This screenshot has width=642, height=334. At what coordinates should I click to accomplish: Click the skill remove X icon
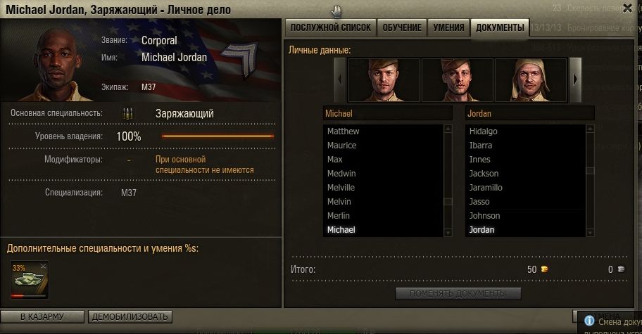(x=44, y=266)
